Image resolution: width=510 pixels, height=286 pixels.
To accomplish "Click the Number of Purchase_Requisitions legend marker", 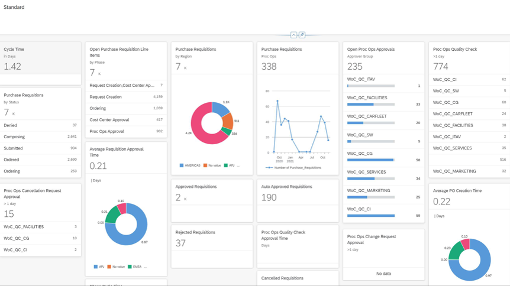I will coord(269,168).
